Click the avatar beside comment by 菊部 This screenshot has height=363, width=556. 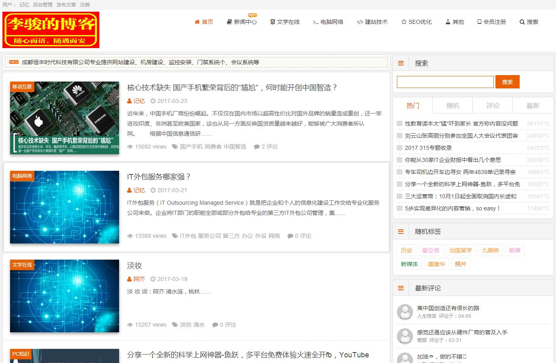pos(405,336)
